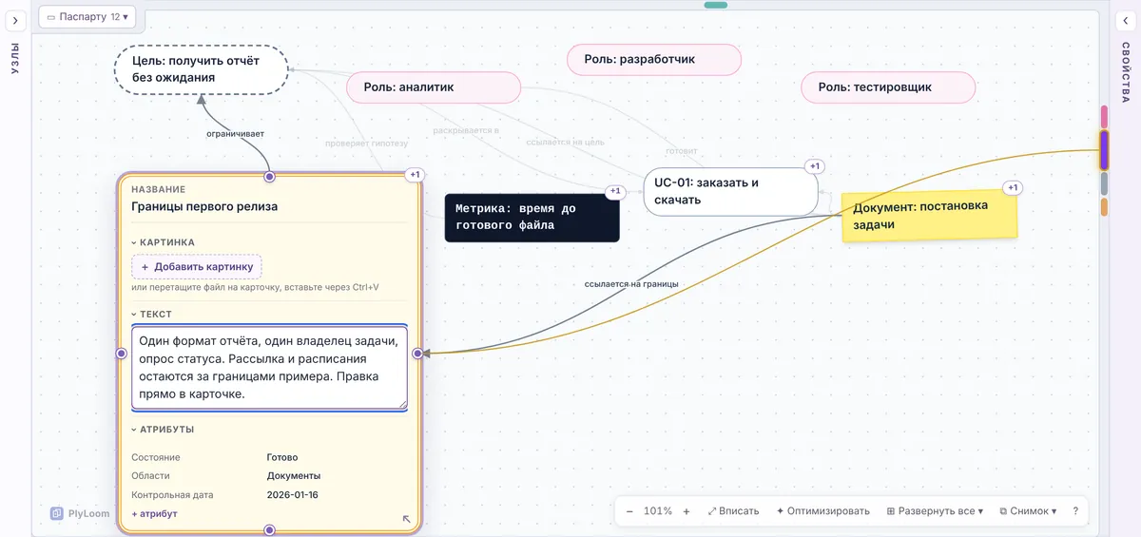
Task: Click the edge label раскрывается в
Action: 466,129
